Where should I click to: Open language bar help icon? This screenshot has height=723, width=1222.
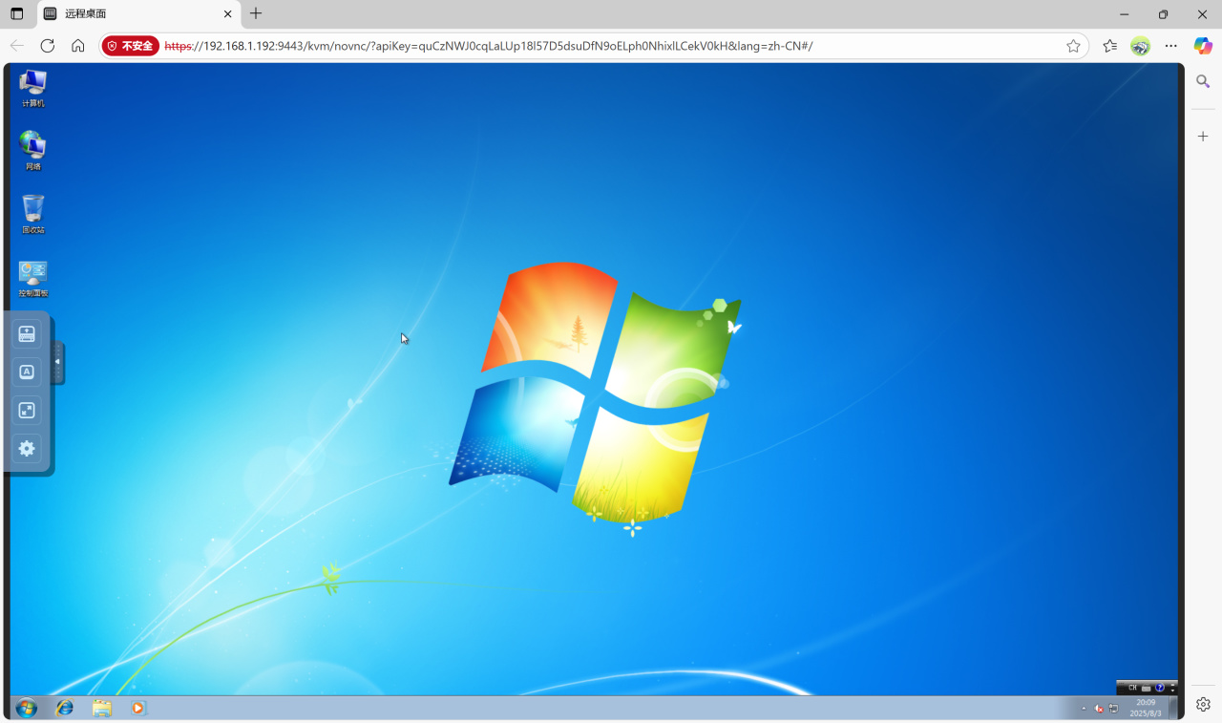pos(1160,688)
